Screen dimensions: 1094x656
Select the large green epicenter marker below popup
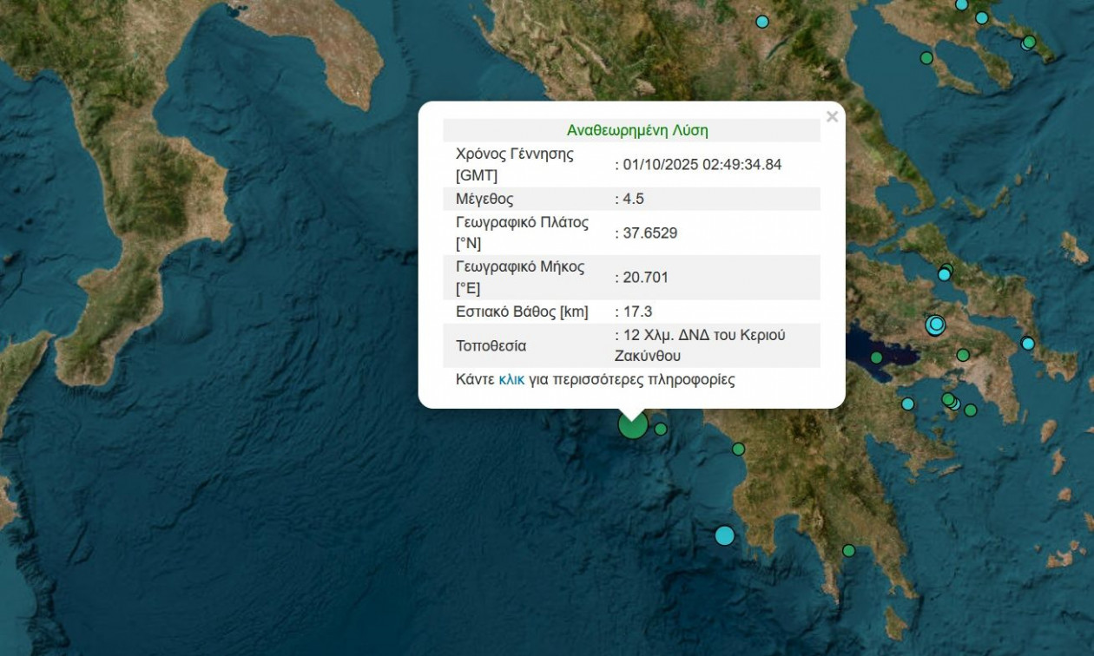click(x=633, y=424)
